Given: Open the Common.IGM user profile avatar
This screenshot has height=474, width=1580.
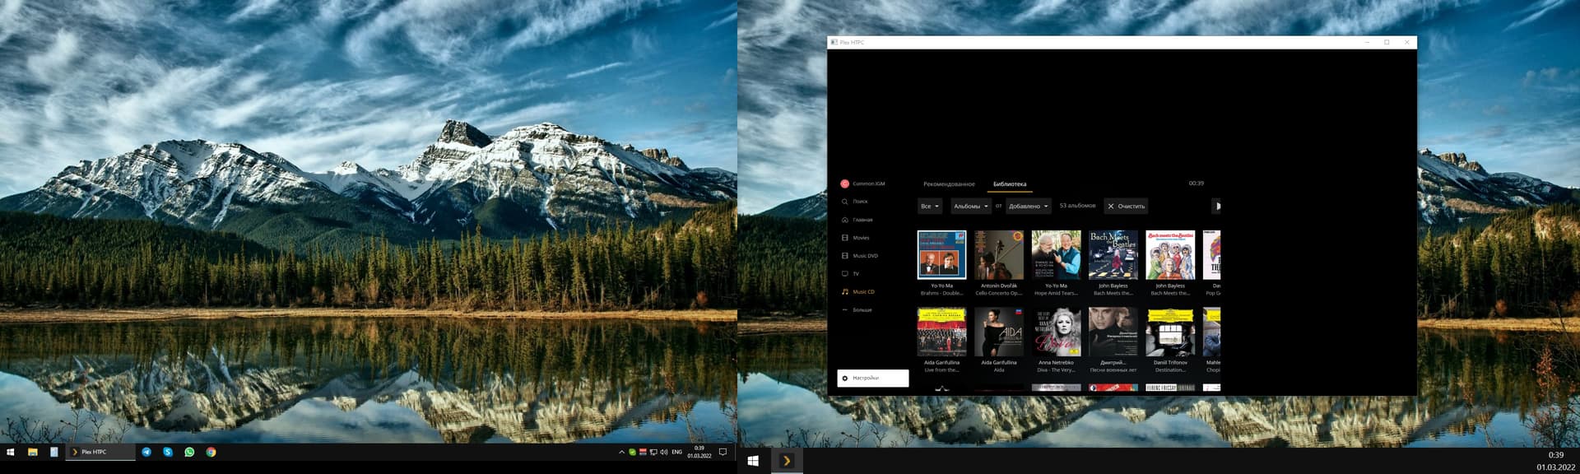Looking at the screenshot, I should [844, 184].
